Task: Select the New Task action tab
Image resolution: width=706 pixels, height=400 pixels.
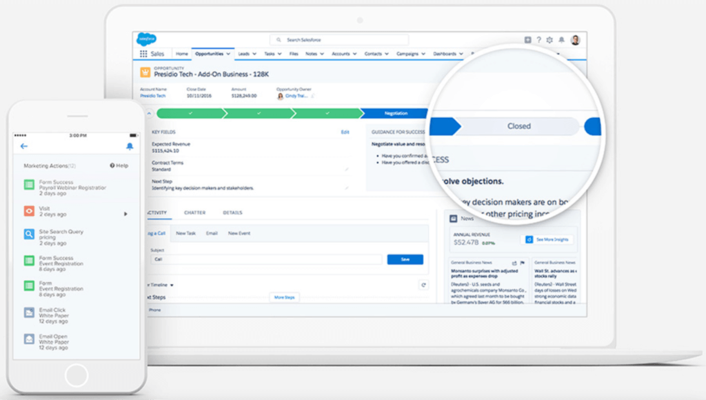Action: tap(185, 233)
